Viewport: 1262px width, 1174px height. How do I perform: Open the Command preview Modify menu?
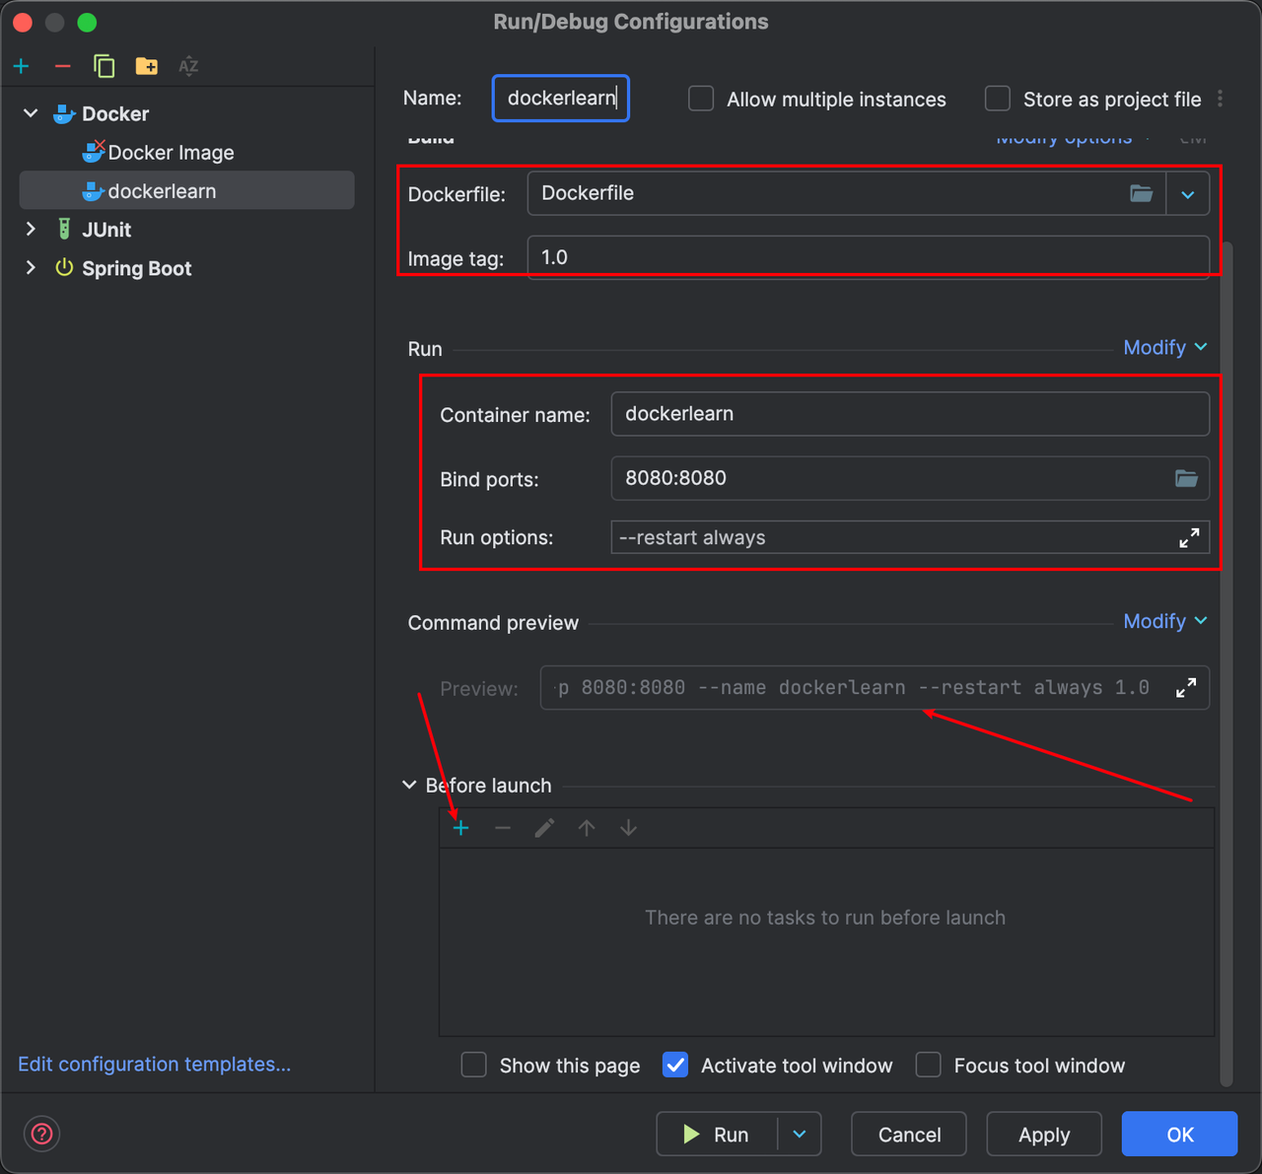click(1165, 621)
